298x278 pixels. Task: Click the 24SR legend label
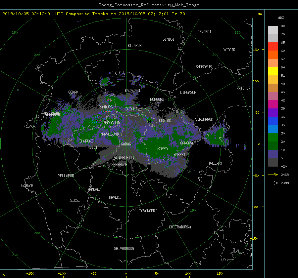coord(285,175)
